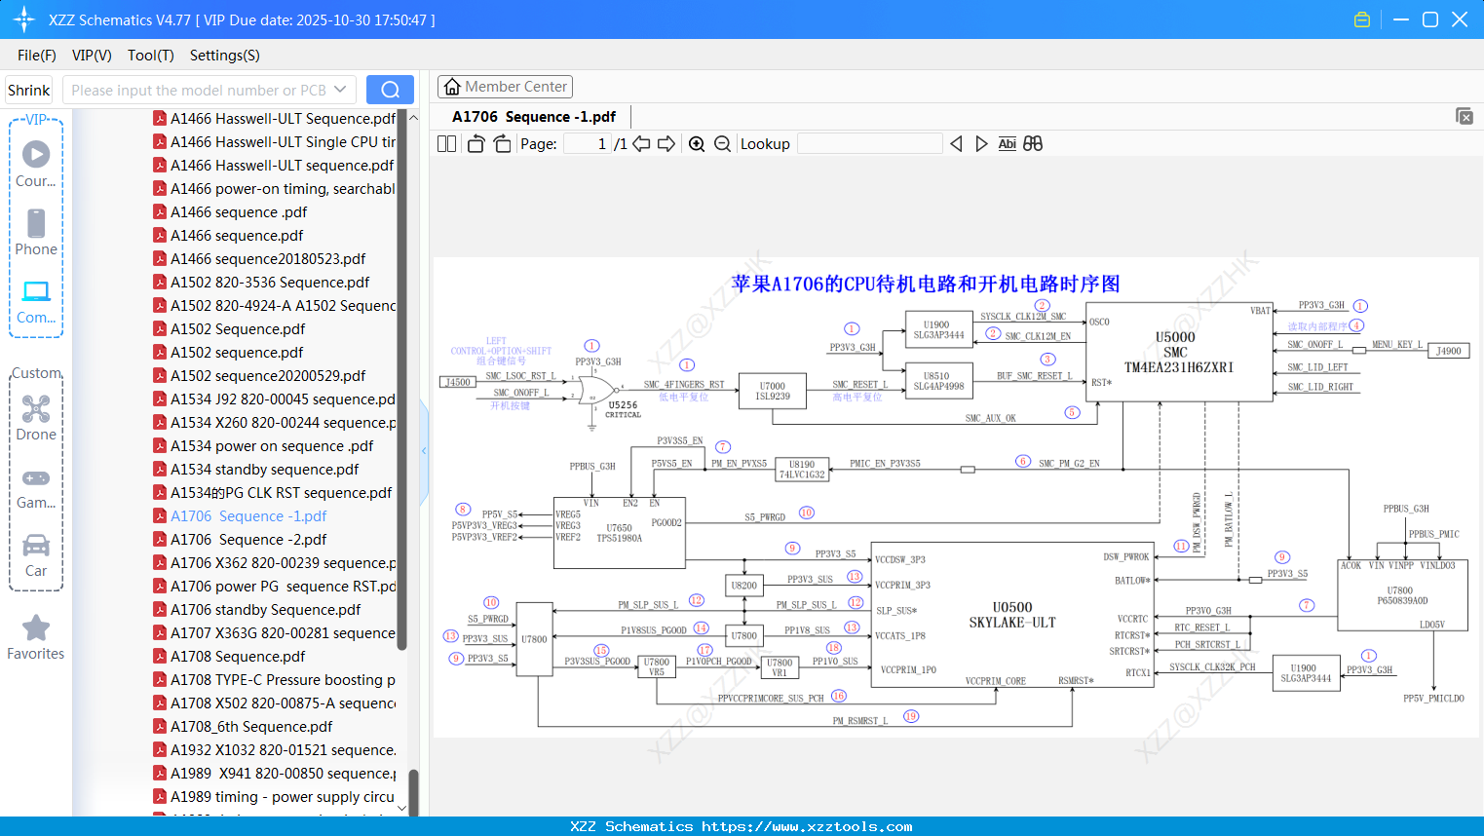Open A1466 power-on timing, searchable file
The height and width of the screenshot is (836, 1484).
(x=275, y=189)
